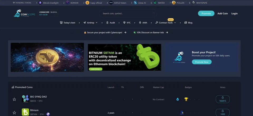The width and height of the screenshot is (253, 116).
Task: Click the lock icon beside Cyberscope promo
Action: (85, 33)
